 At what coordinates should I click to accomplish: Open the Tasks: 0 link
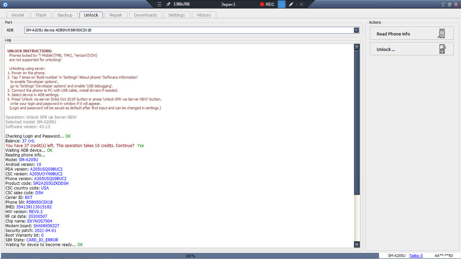(416, 256)
